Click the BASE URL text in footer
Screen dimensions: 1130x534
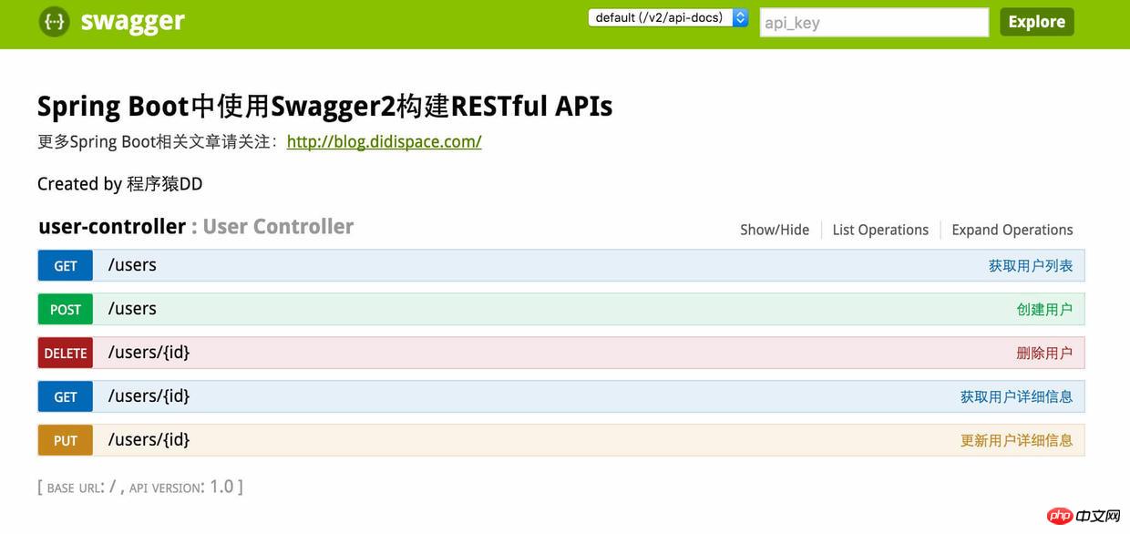coord(81,488)
